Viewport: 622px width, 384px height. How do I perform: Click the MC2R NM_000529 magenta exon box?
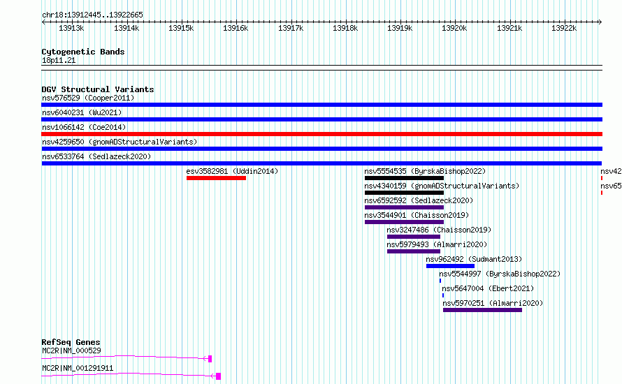click(210, 359)
